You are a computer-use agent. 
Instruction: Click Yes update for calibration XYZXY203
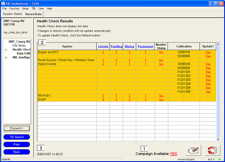[208, 80]
